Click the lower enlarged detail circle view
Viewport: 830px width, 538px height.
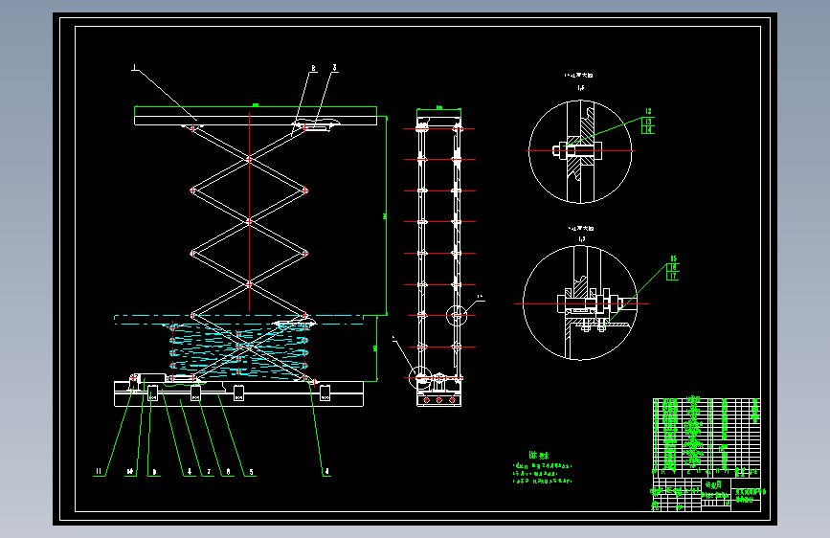click(x=580, y=303)
